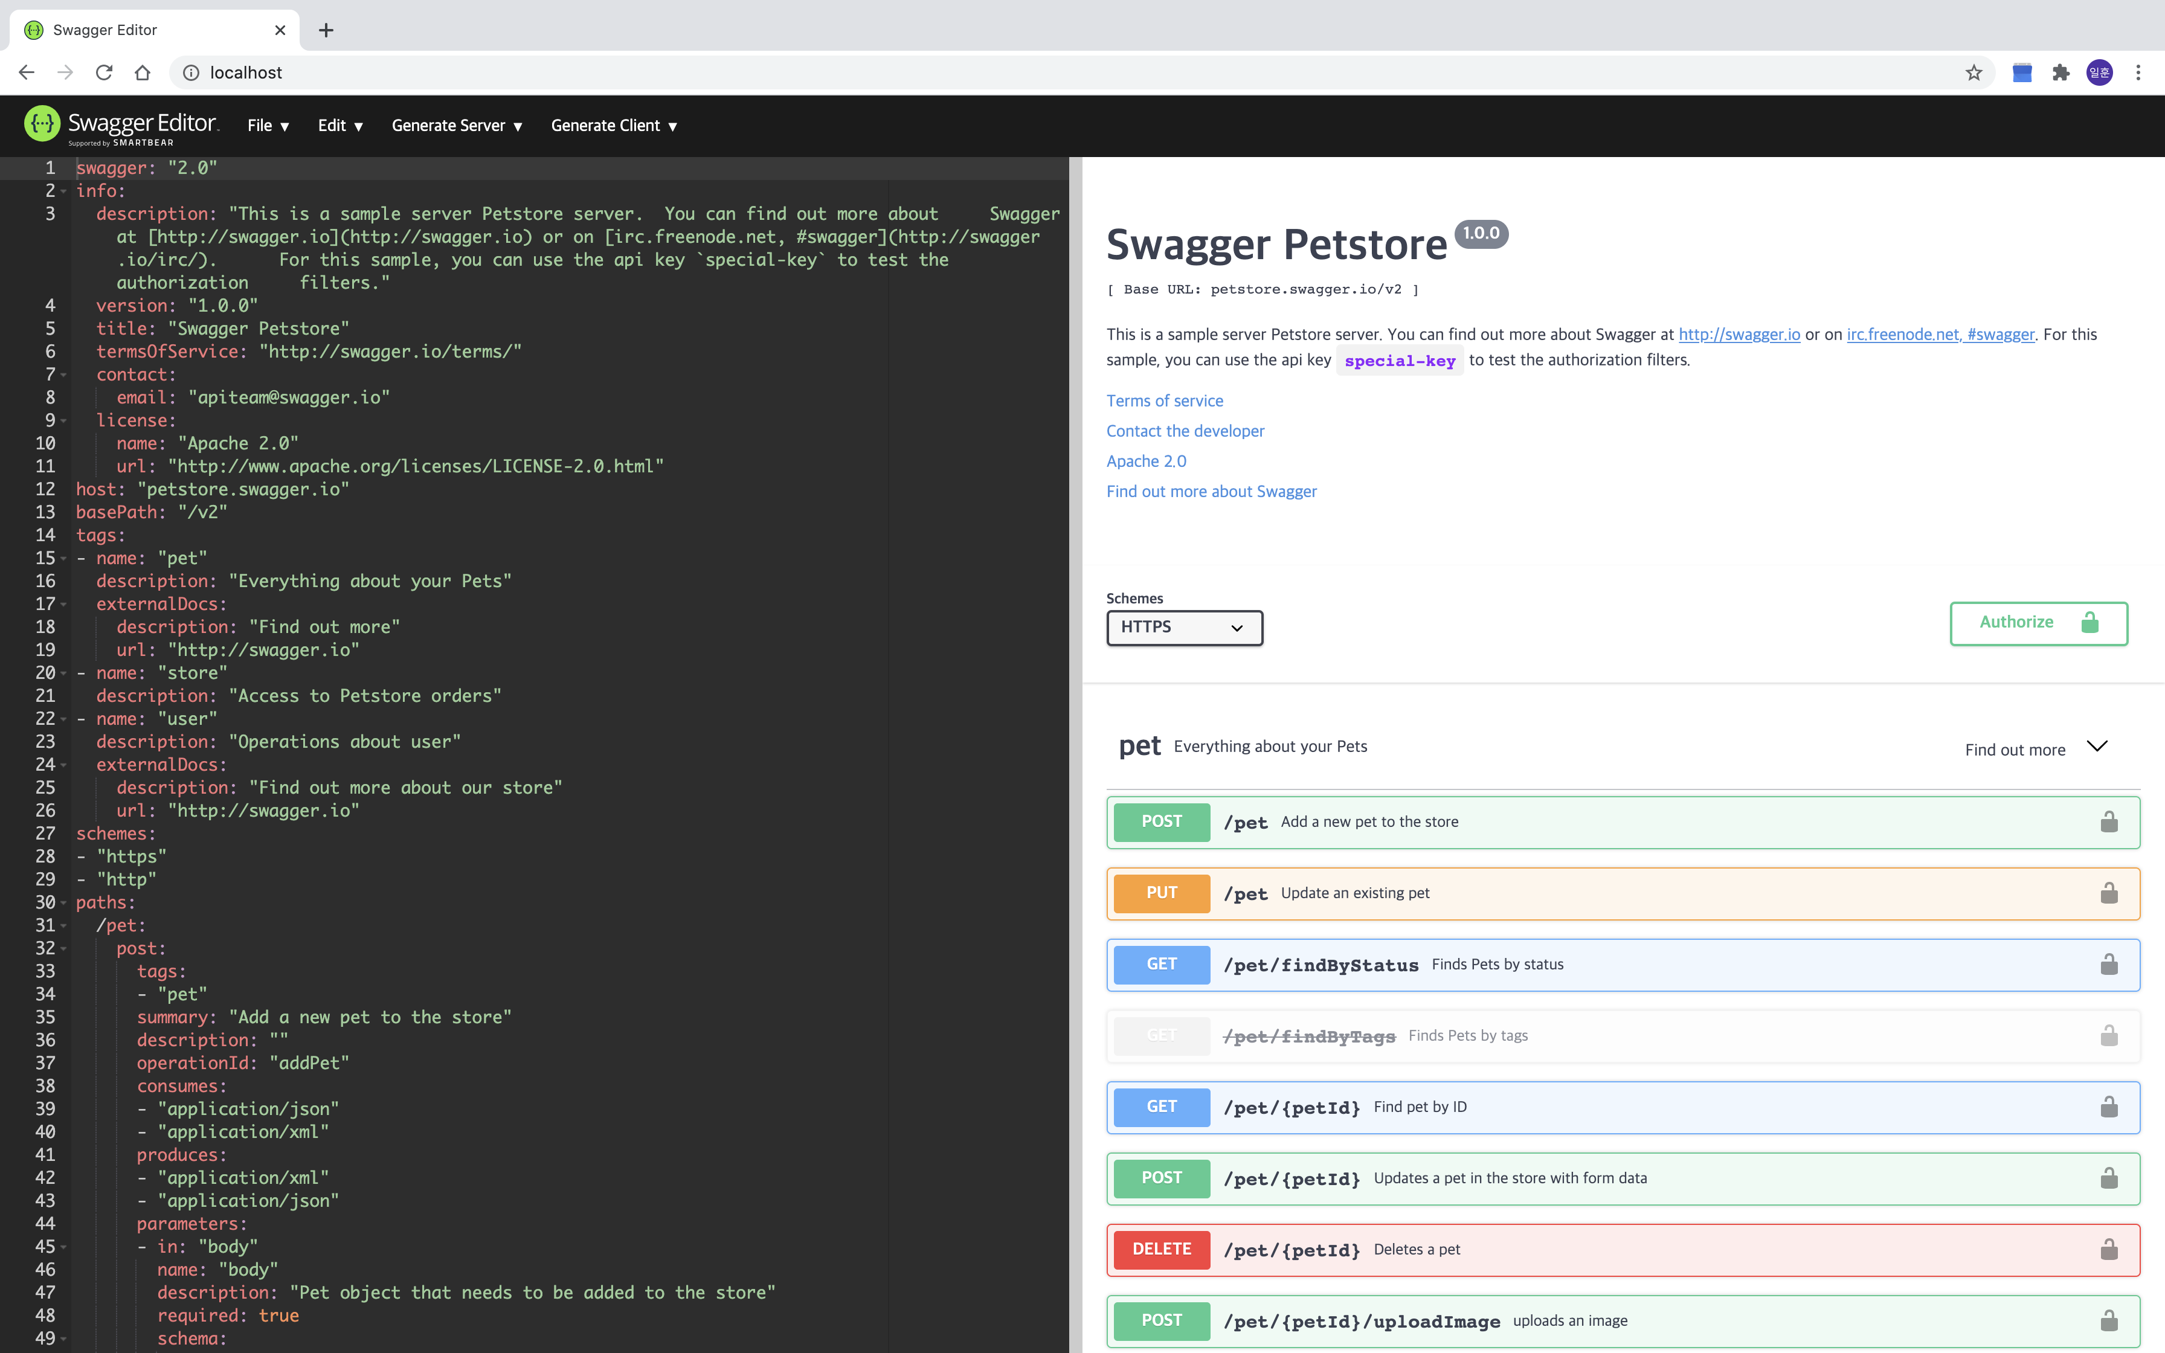Open the HTTPS Schemes dropdown
The width and height of the screenshot is (2165, 1353).
(x=1183, y=628)
